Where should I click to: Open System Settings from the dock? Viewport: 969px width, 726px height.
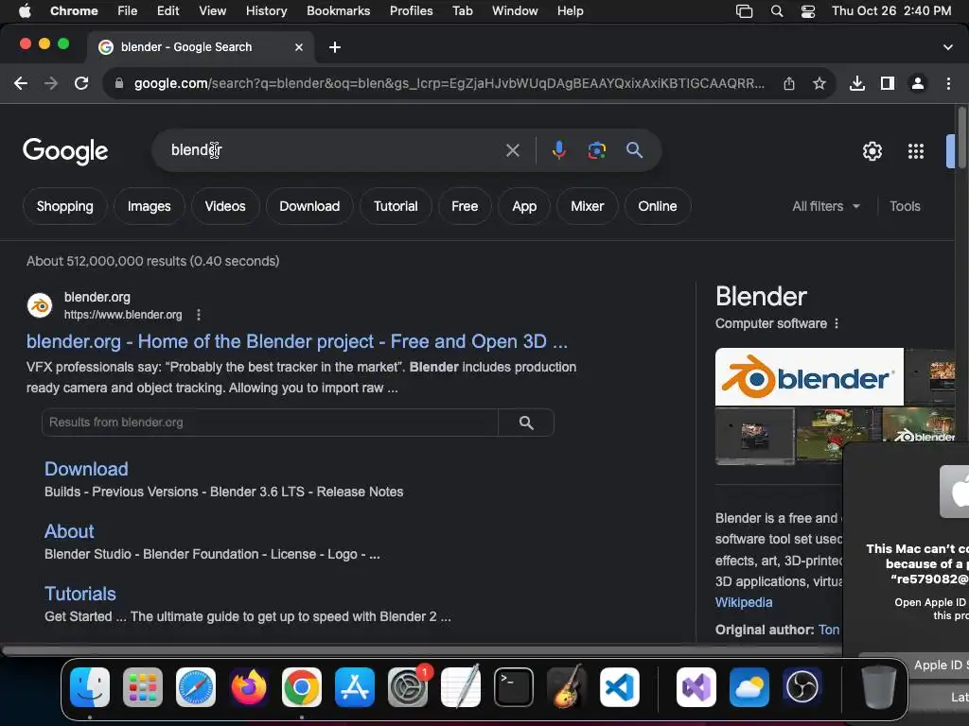click(408, 687)
